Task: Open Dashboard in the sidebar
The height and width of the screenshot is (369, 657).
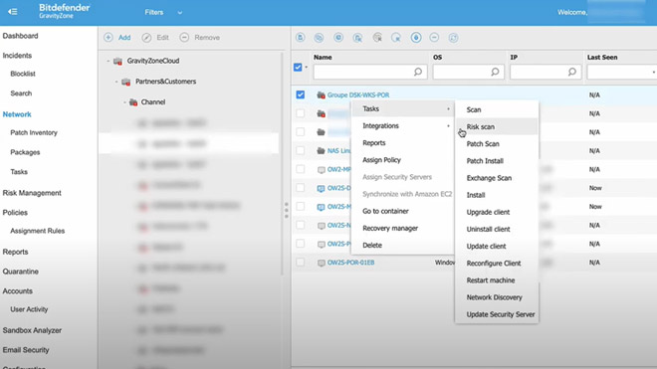Action: pos(20,36)
